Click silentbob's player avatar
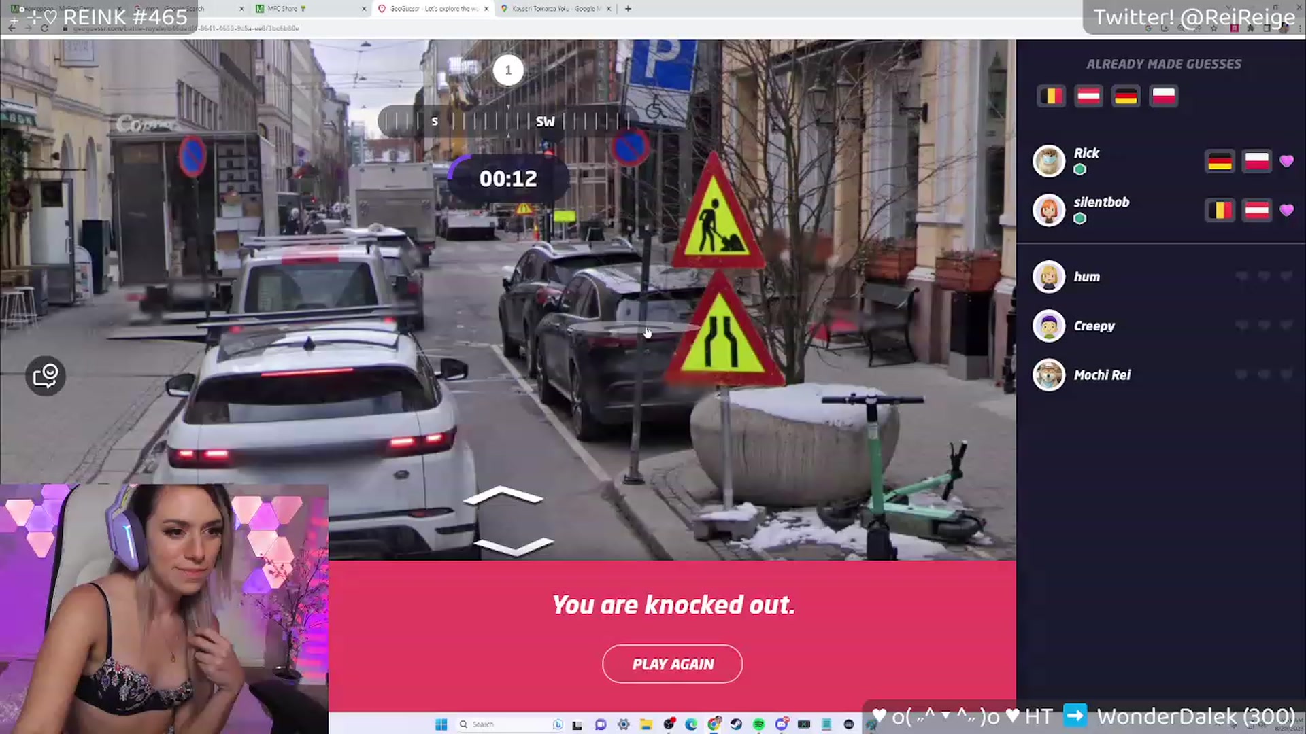 click(x=1049, y=210)
